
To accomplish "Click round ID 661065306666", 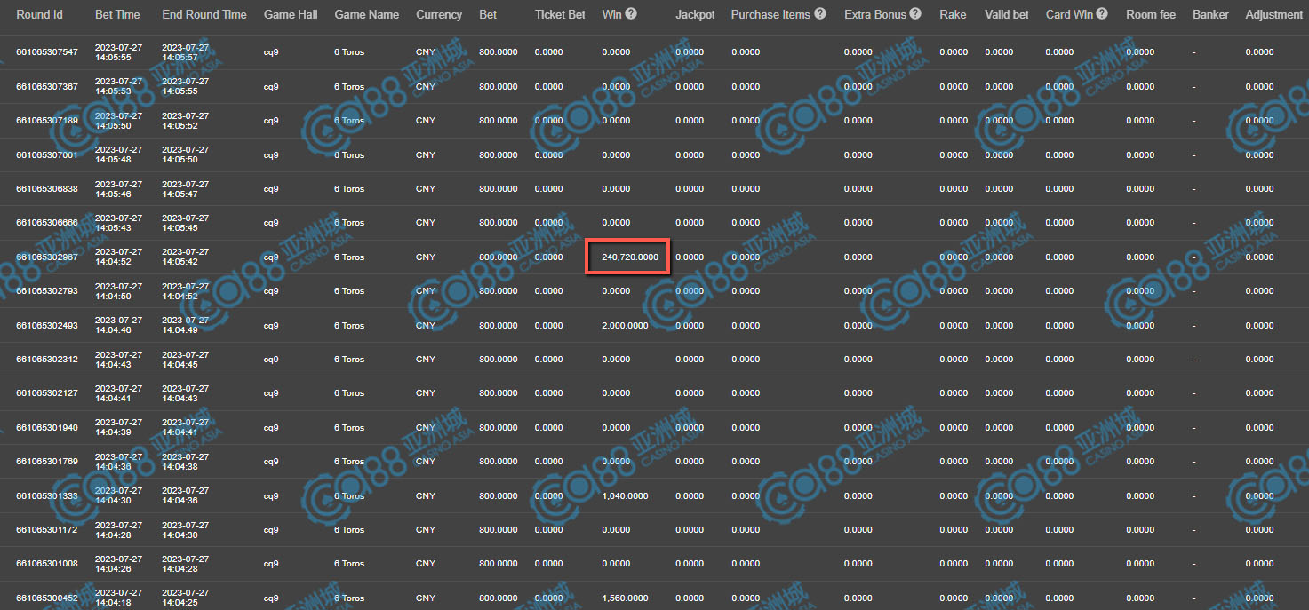I will (47, 223).
